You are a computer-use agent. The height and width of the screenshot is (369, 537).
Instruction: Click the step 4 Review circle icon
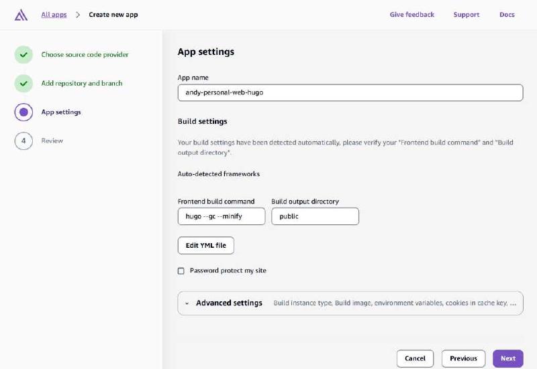tap(23, 141)
